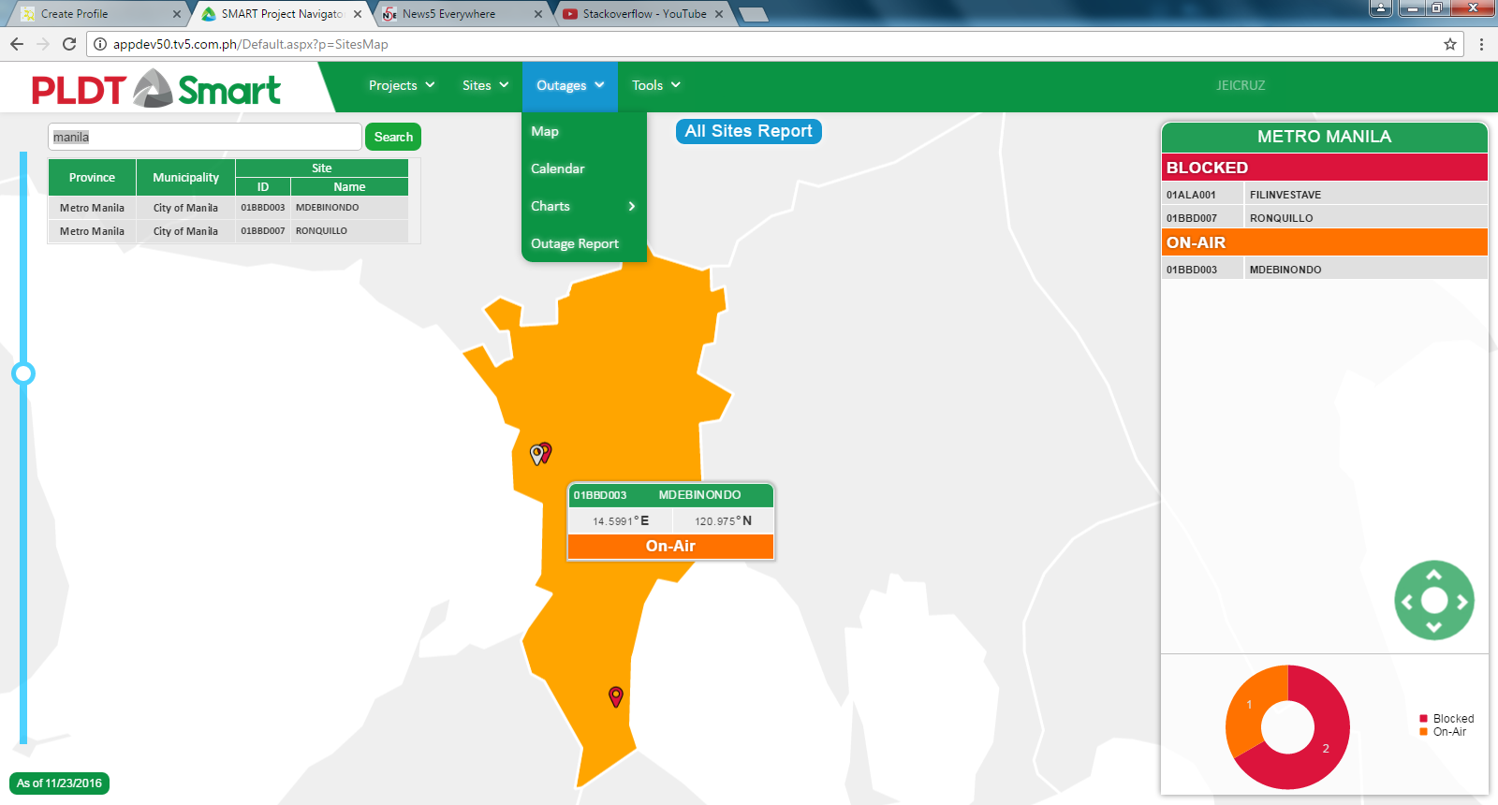Click the browser forward arrow

click(x=43, y=44)
